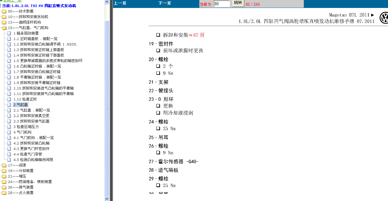Open 1.6 凸轮轴正时链.装配一览 entry
The width and height of the screenshot is (388, 201).
click(37, 66)
